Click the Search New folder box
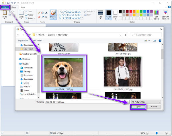 click(x=146, y=35)
